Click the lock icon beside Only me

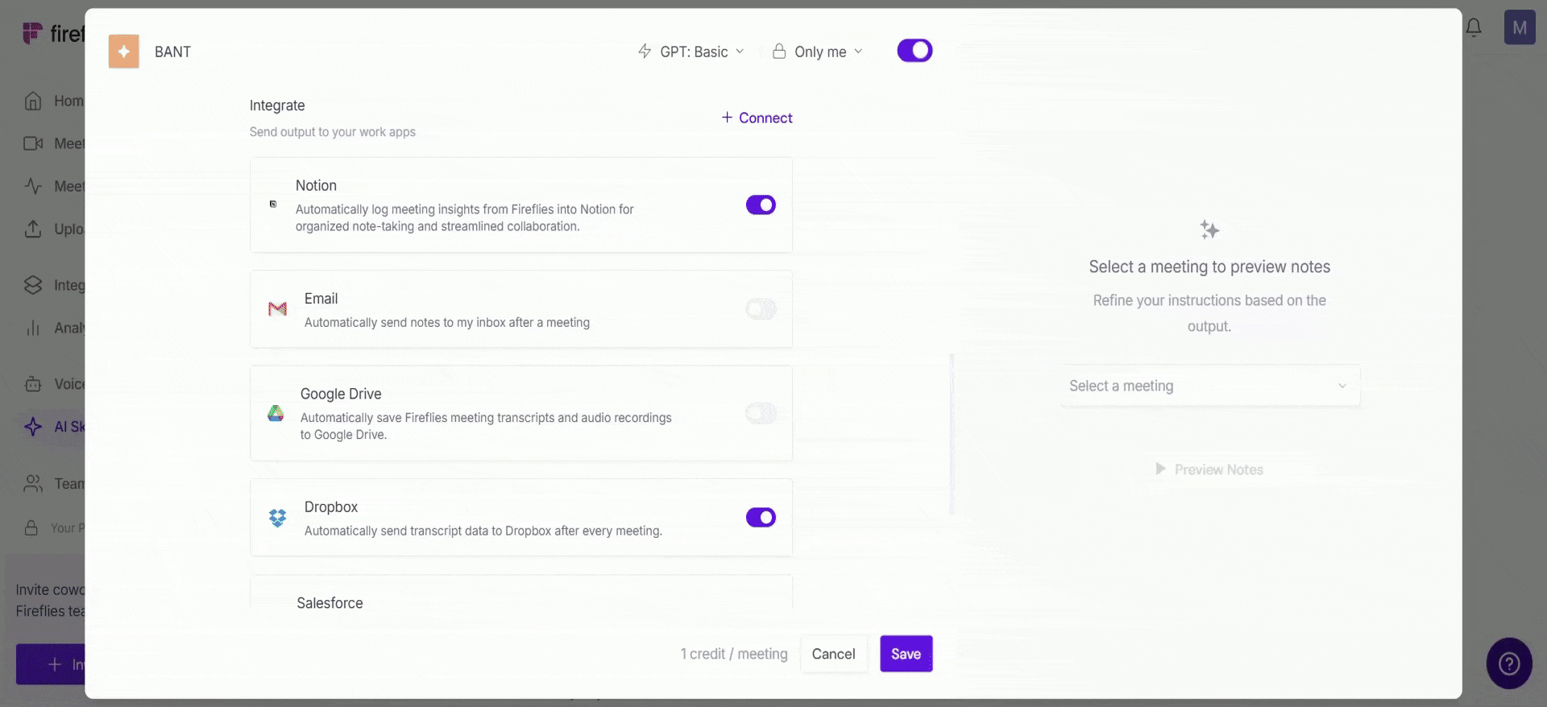pos(779,52)
